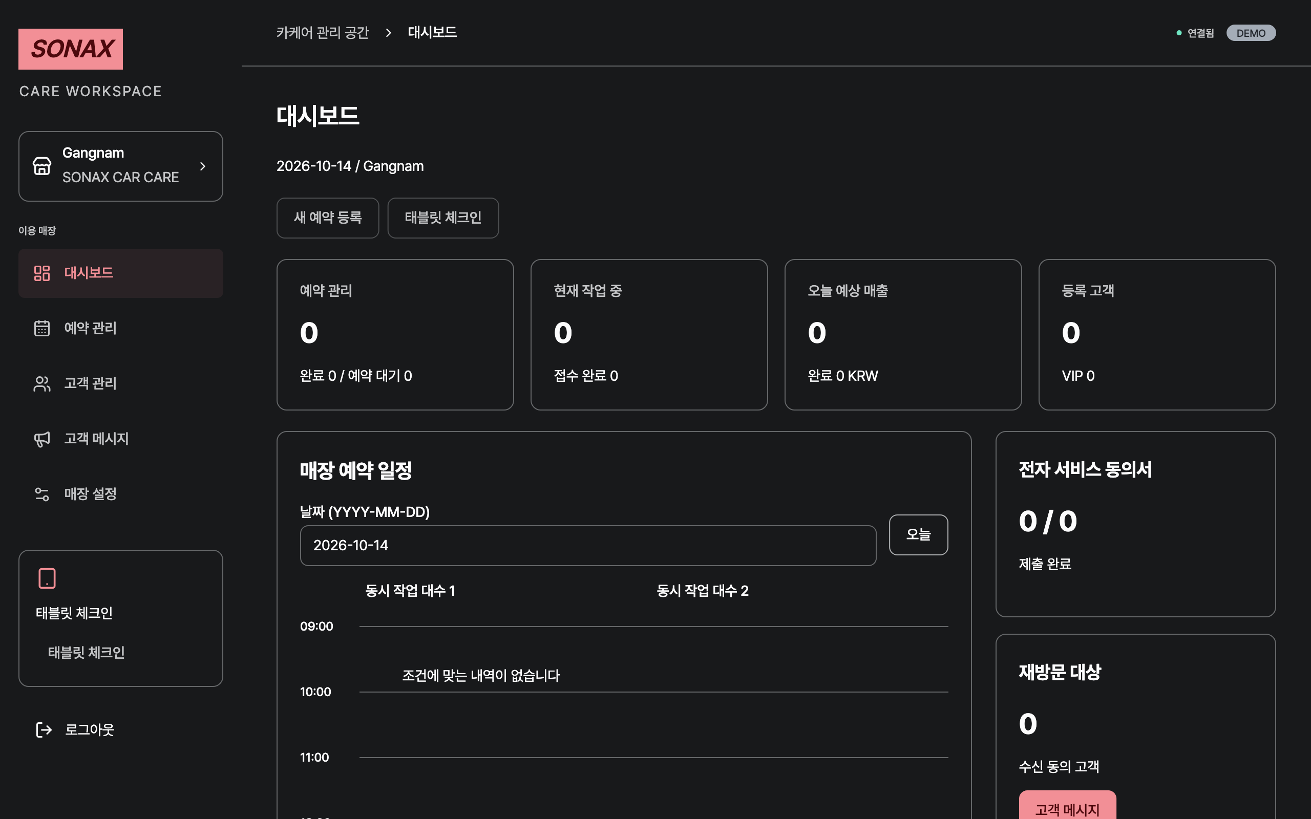Click the megaphone icon for 고객 메시지
The image size is (1311, 819).
(41, 439)
